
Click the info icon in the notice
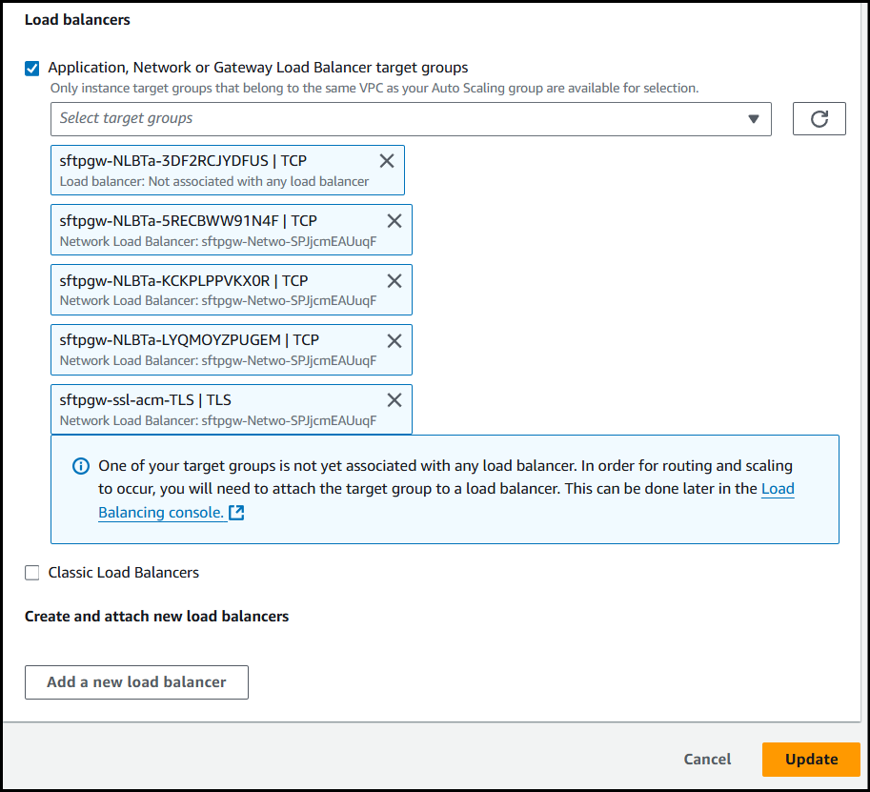pos(81,467)
